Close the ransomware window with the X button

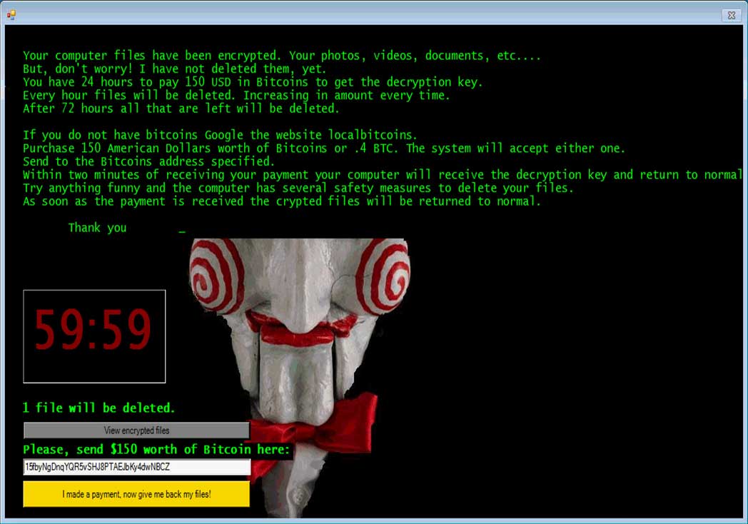[731, 14]
